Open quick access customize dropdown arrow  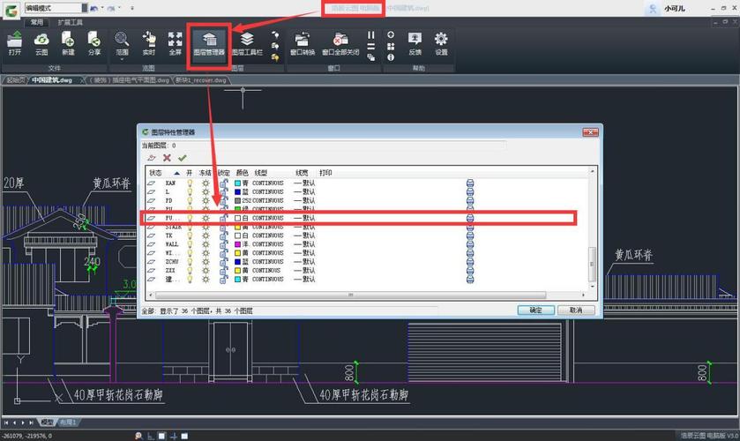131,8
